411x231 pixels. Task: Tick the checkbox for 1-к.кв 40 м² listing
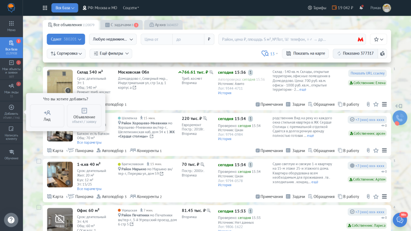[39, 161]
